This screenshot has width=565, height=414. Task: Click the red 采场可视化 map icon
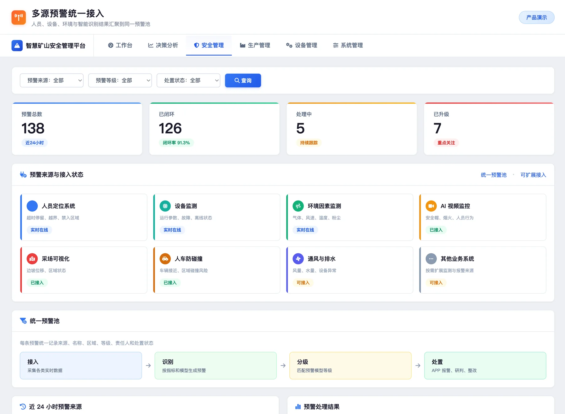[32, 259]
